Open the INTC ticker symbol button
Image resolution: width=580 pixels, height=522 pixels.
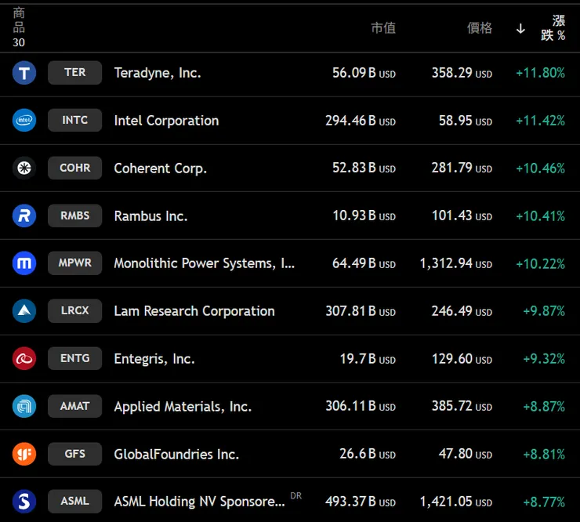pyautogui.click(x=74, y=120)
